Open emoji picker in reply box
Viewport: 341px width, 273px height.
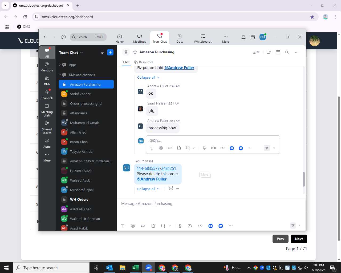pos(161,148)
